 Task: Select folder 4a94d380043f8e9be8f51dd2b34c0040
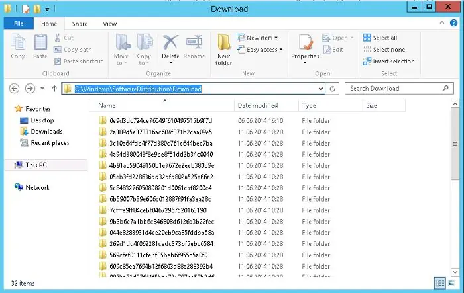click(161, 155)
